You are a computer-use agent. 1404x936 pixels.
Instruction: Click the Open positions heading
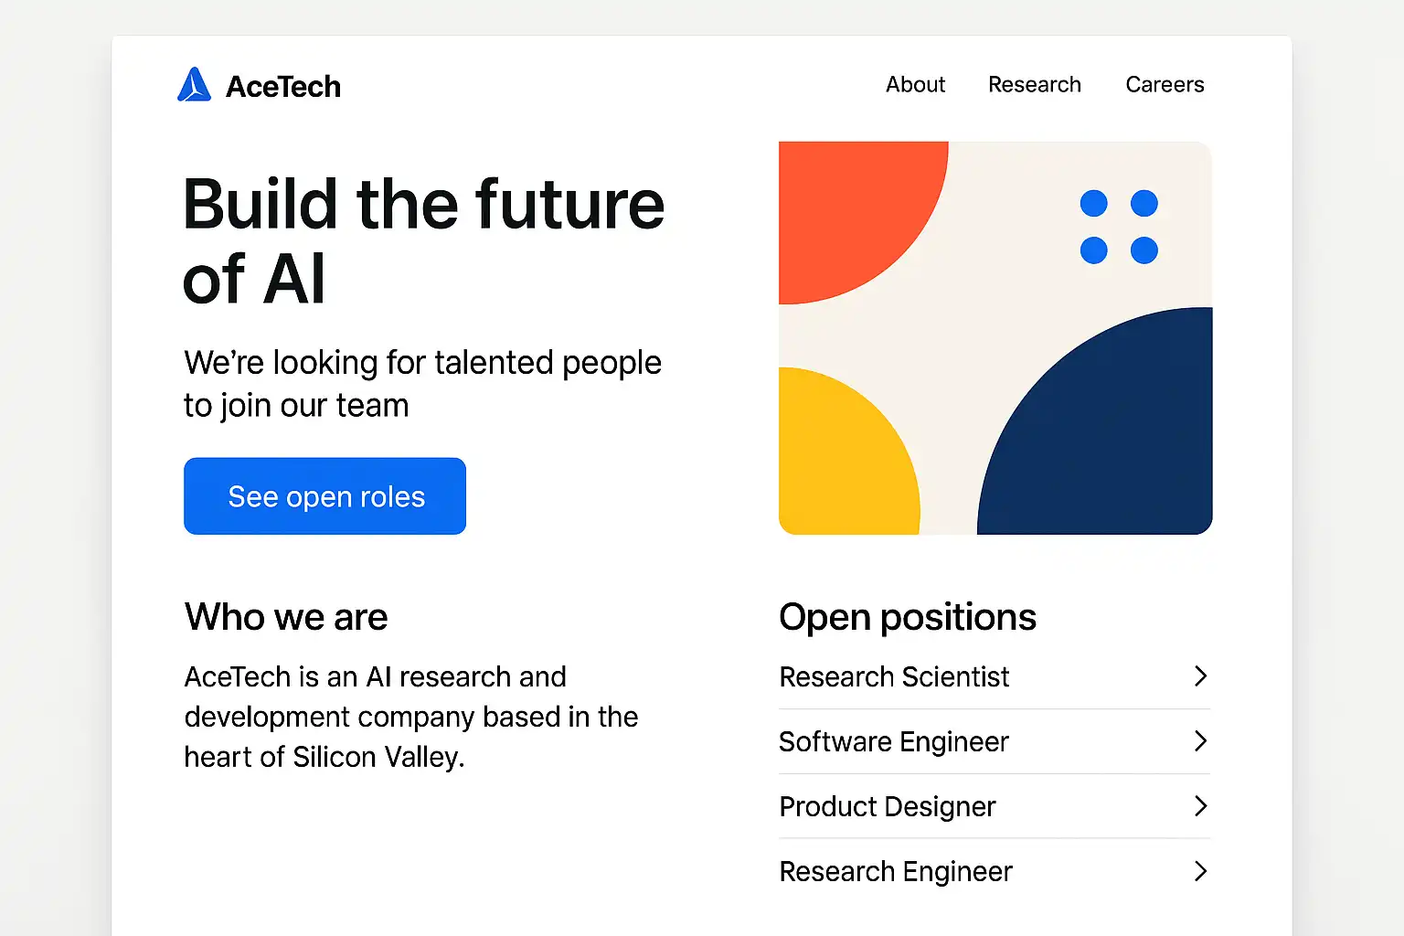[x=907, y=618]
